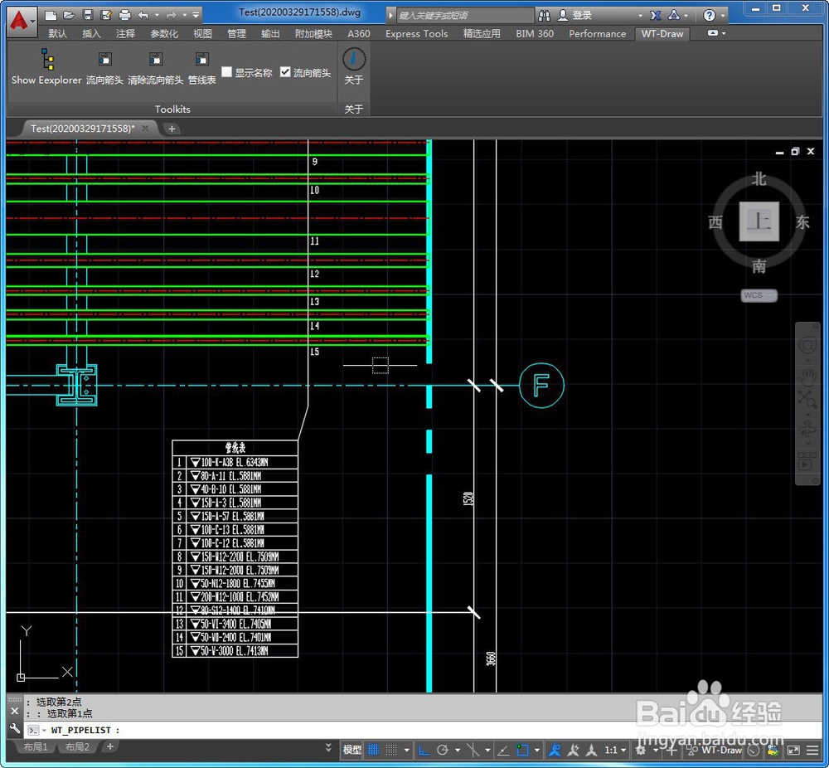Open the 1:1 annotation scale dropdown

(615, 750)
